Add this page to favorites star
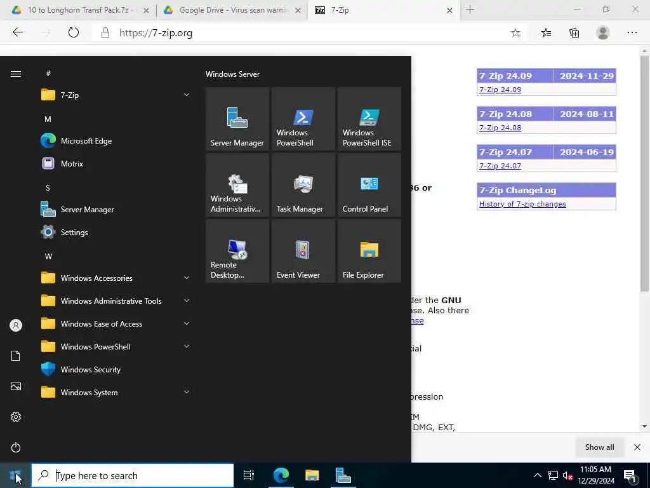This screenshot has height=488, width=650. pos(515,33)
